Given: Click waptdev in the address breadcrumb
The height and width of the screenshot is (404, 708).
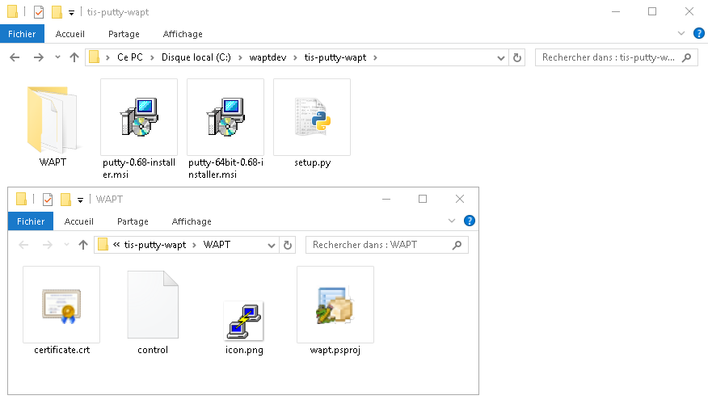Looking at the screenshot, I should point(268,57).
